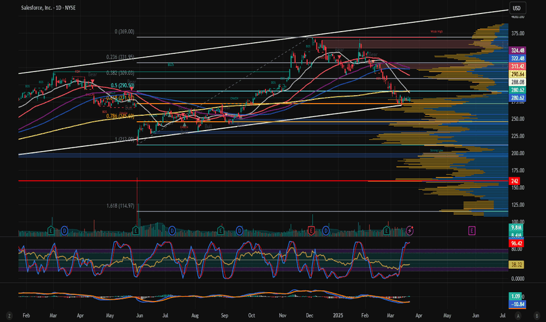Click the Weak High label in red
Screen dimensions: 546x322
click(436, 32)
